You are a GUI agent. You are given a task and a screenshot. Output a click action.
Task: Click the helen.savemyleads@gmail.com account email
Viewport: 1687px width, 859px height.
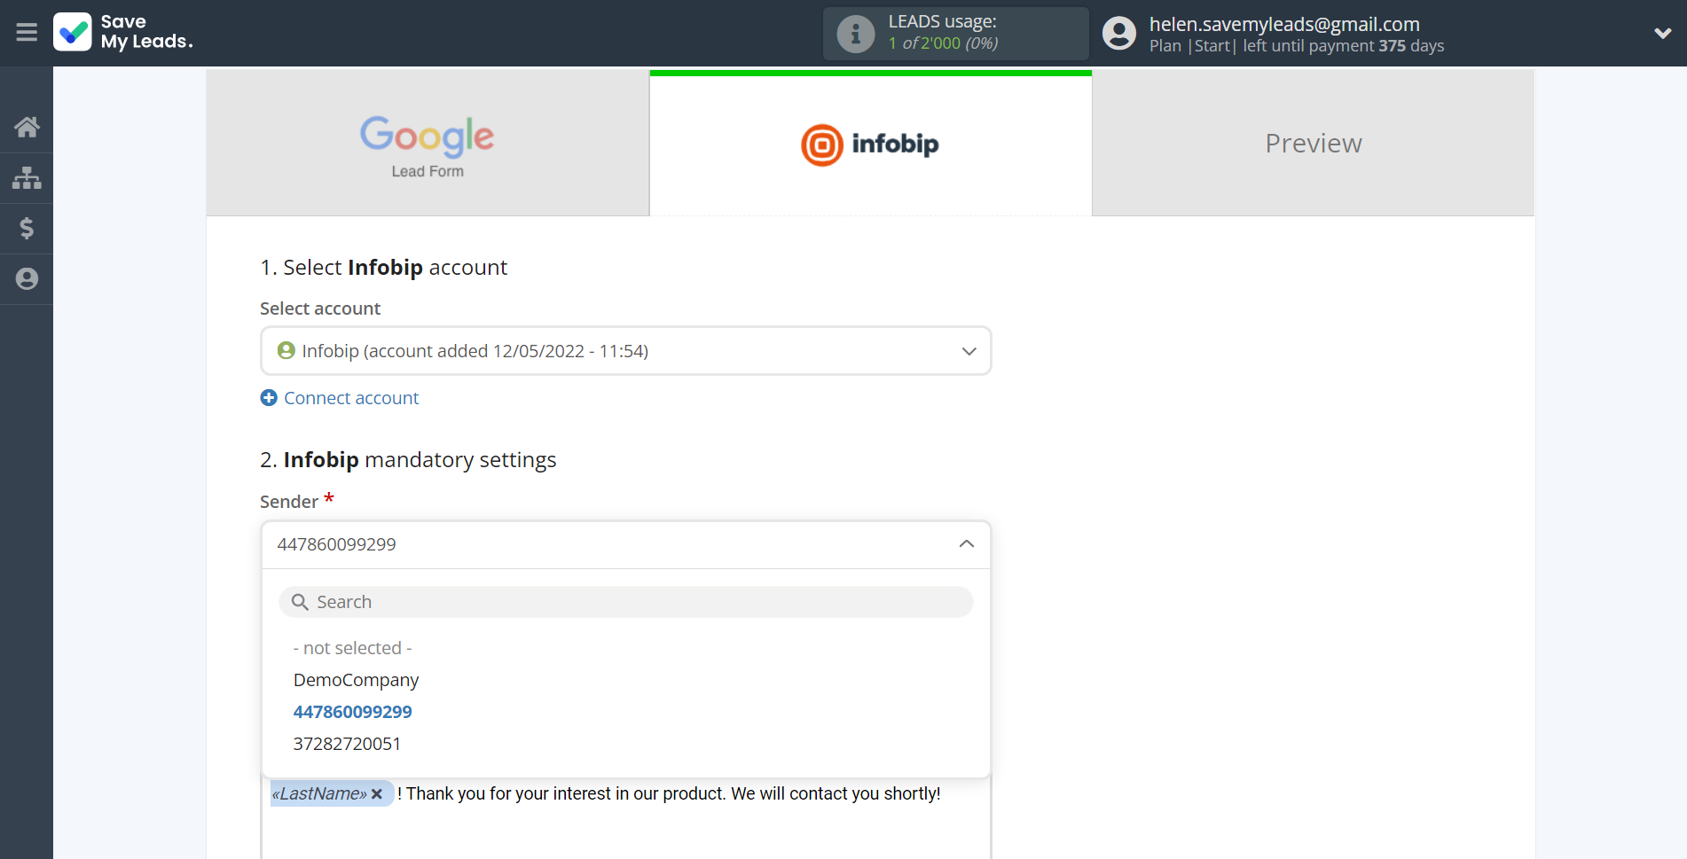point(1284,24)
